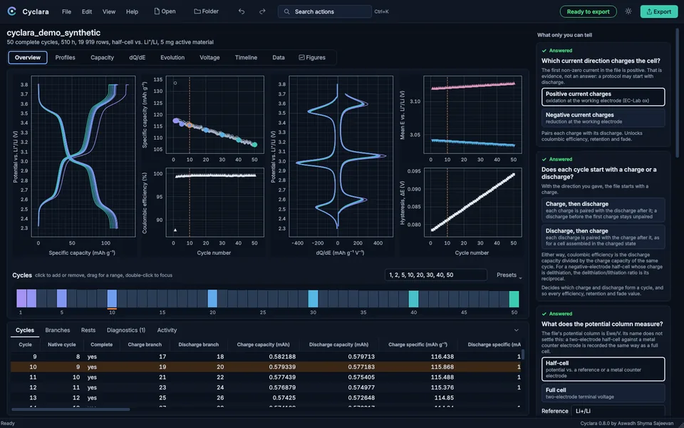Switch to the Profiles tab

[65, 58]
